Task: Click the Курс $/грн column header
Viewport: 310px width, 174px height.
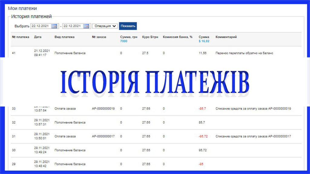Action: pyautogui.click(x=150, y=37)
